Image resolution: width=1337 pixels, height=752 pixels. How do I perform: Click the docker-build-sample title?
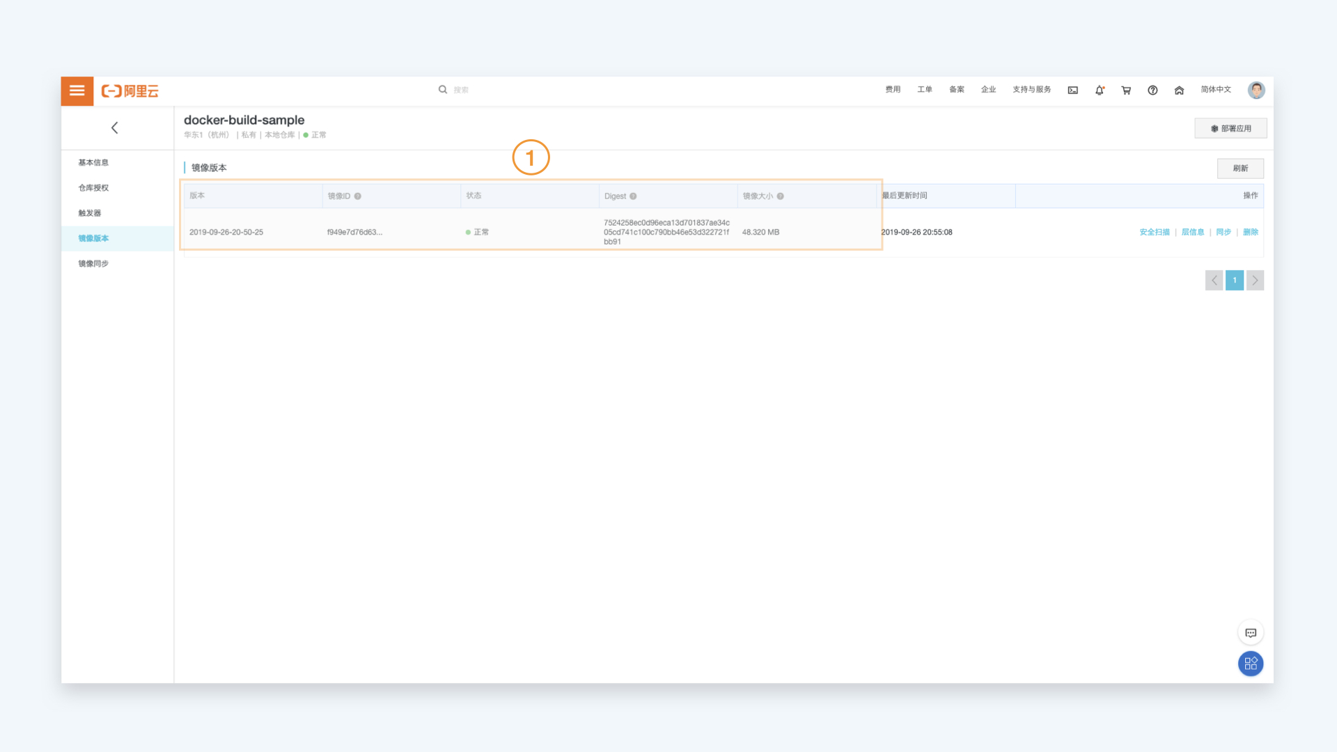(244, 120)
